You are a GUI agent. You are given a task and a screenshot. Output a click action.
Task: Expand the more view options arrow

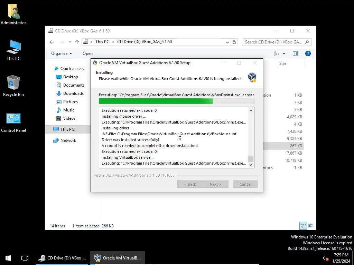(x=284, y=53)
